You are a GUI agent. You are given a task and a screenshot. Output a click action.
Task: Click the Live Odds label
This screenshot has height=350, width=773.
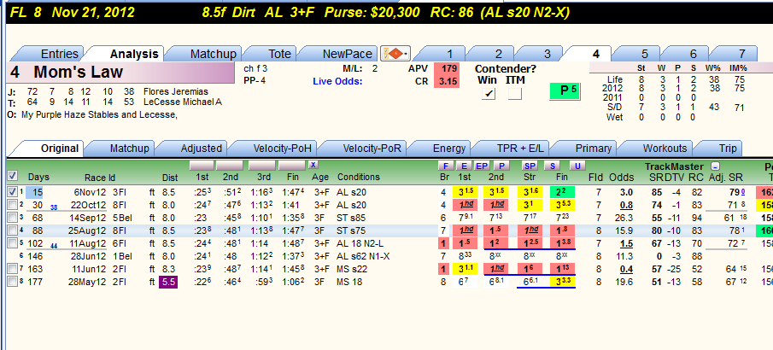pyautogui.click(x=337, y=81)
